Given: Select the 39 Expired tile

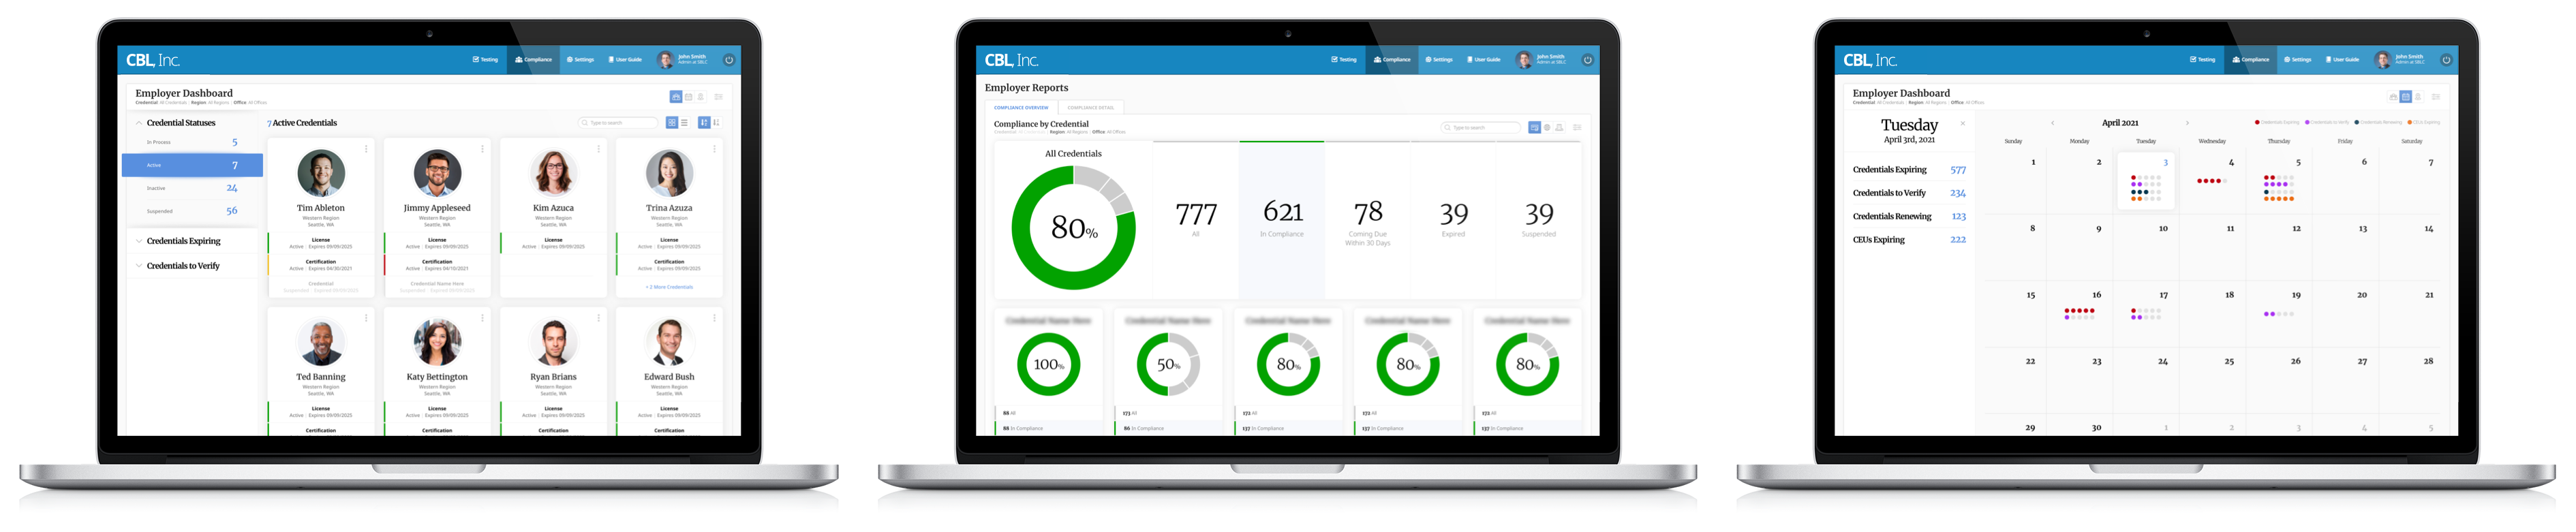Looking at the screenshot, I should [1453, 220].
